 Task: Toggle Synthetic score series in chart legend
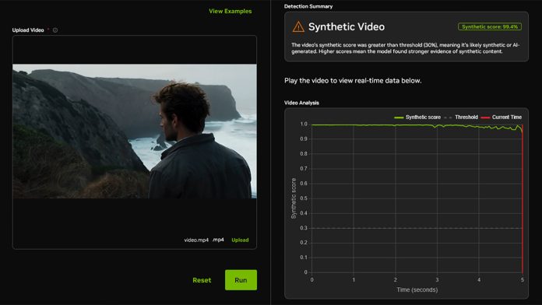(417, 117)
